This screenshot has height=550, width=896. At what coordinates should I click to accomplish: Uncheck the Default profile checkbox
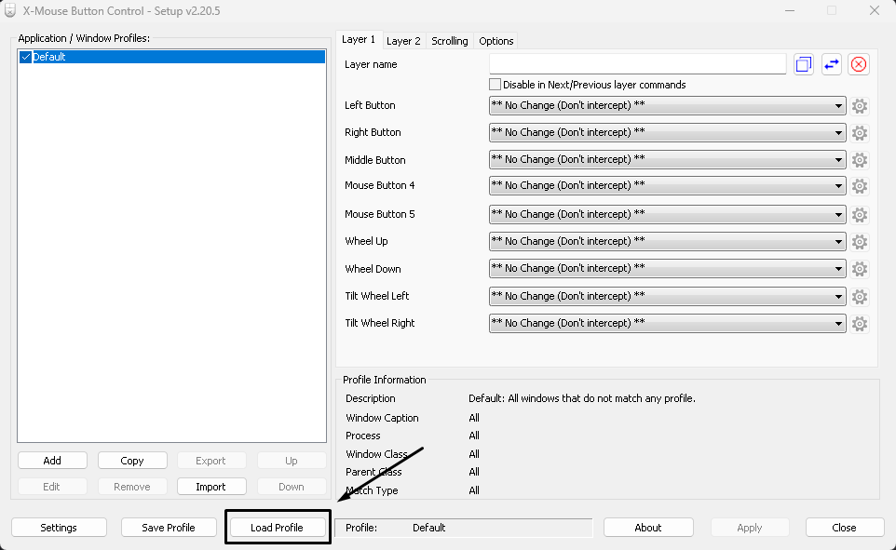click(x=26, y=57)
